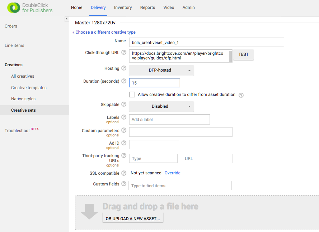Image resolution: width=319 pixels, height=232 pixels.
Task: Click help icon next to Custom parameters
Action: [x=124, y=130]
